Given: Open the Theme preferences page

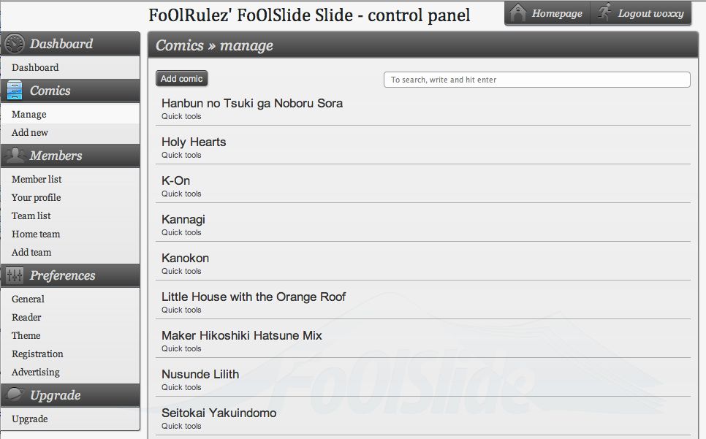Looking at the screenshot, I should click(26, 335).
